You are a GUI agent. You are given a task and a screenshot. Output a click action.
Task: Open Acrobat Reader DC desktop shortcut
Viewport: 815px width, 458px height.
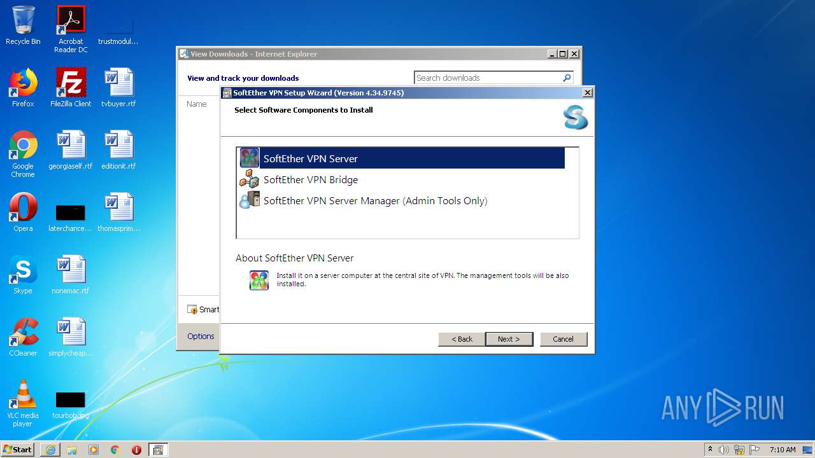pos(71,29)
